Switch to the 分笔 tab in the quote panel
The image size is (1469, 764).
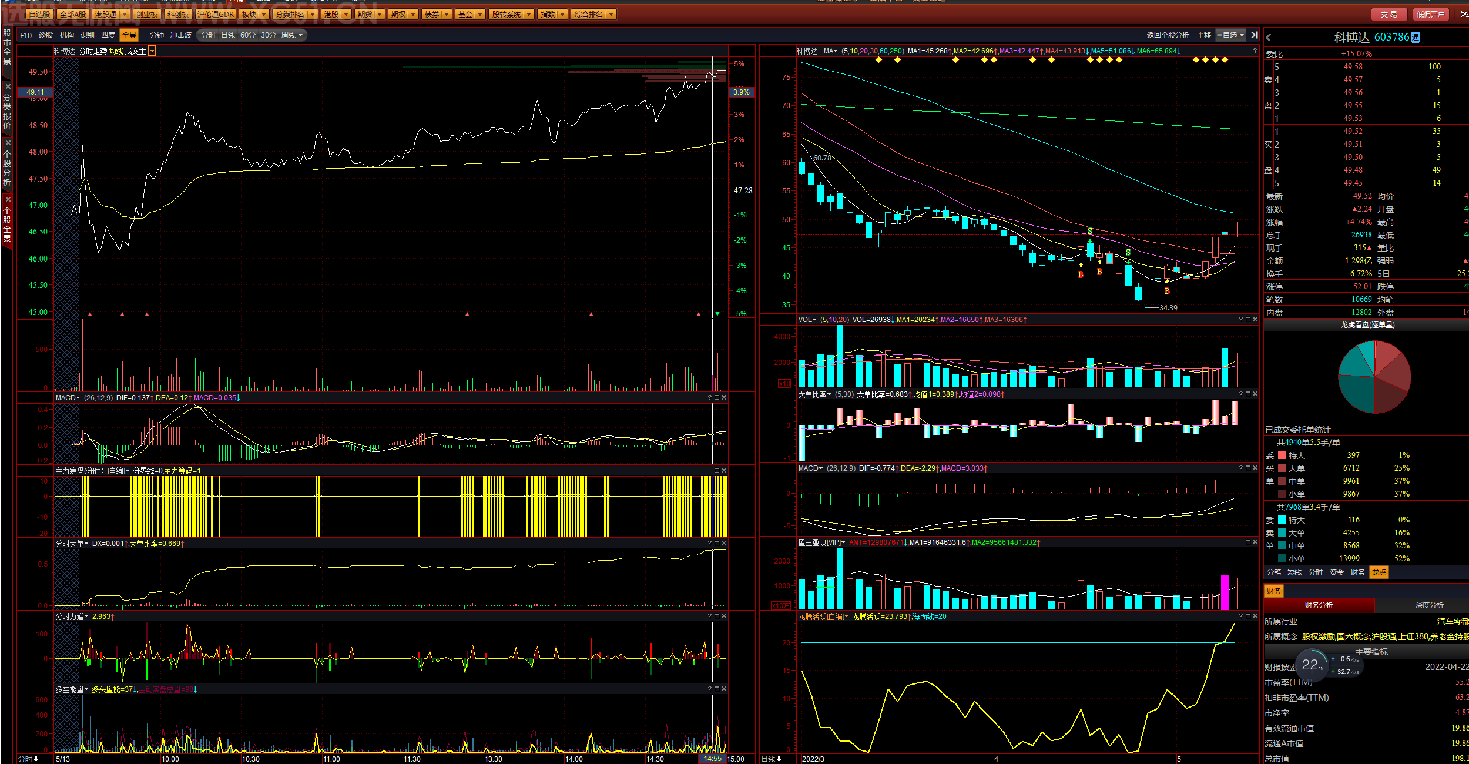pyautogui.click(x=1273, y=572)
